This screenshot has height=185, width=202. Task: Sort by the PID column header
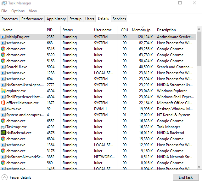pos(53,30)
